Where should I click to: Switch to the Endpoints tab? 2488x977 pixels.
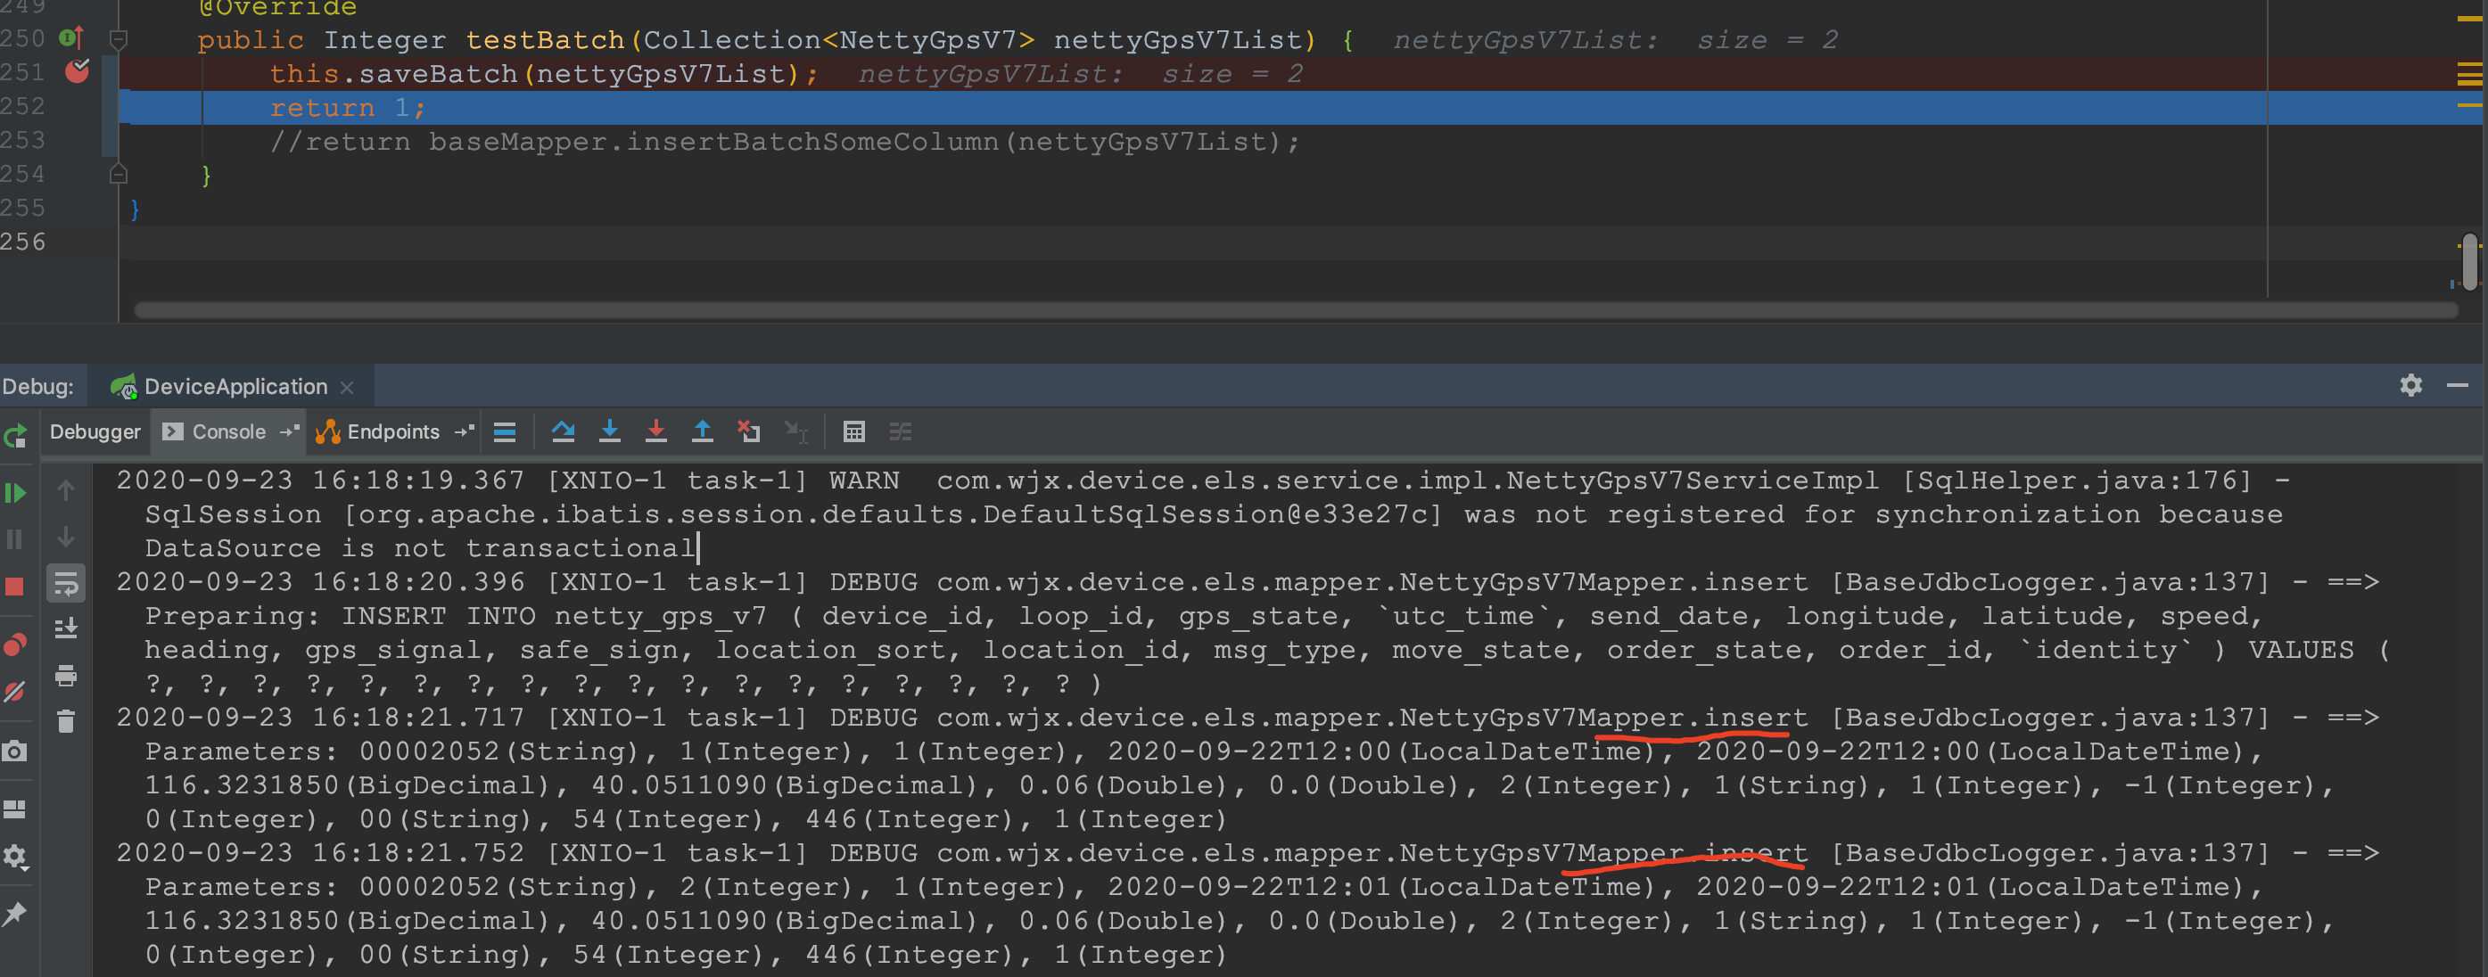(392, 431)
